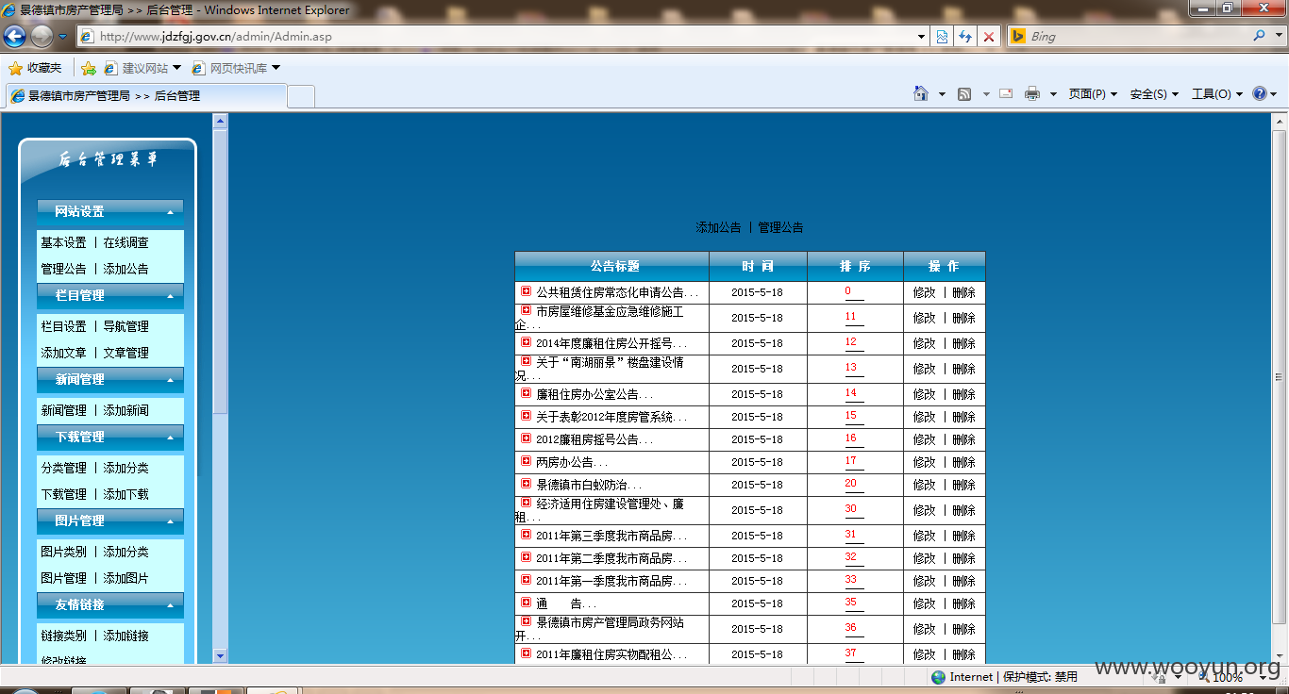Click 添加图片 in the sidebar
This screenshot has width=1289, height=694.
[x=126, y=578]
